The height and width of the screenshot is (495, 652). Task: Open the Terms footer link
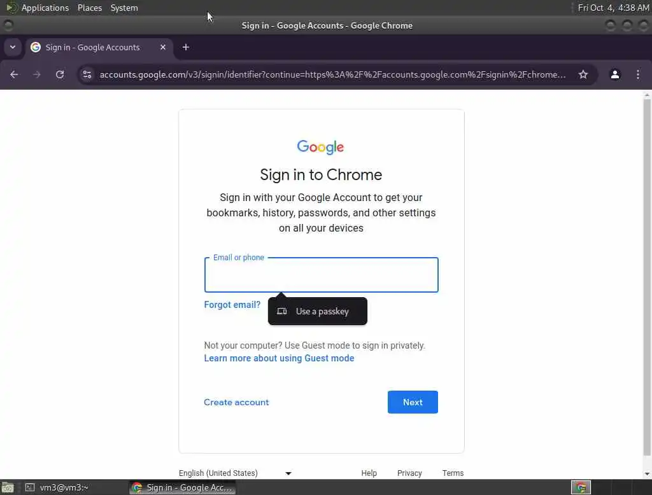(453, 473)
